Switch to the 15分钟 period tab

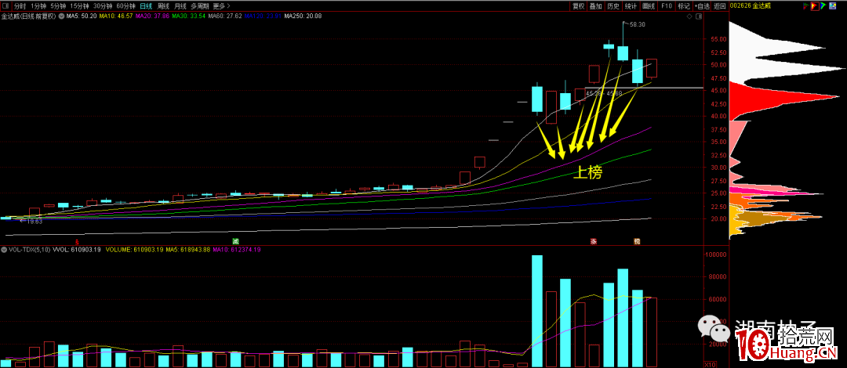(79, 5)
